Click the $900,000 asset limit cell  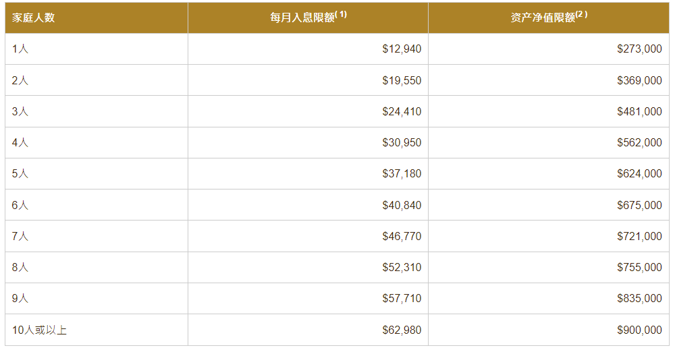pyautogui.click(x=639, y=330)
